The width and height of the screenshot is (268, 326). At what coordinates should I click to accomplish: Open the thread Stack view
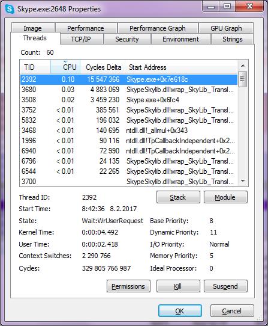[x=178, y=197]
